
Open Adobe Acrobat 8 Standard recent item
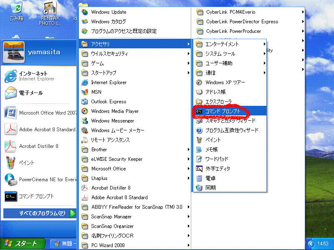40,130
